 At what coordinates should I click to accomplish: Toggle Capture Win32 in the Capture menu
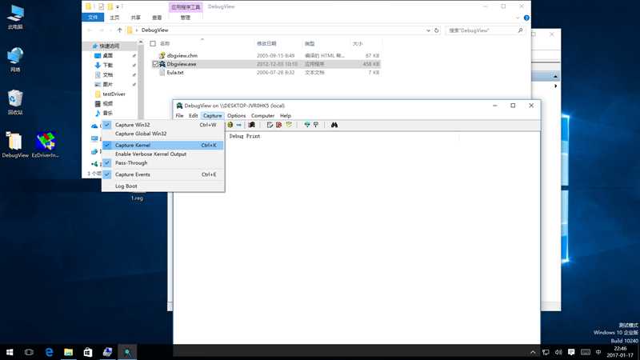163,125
